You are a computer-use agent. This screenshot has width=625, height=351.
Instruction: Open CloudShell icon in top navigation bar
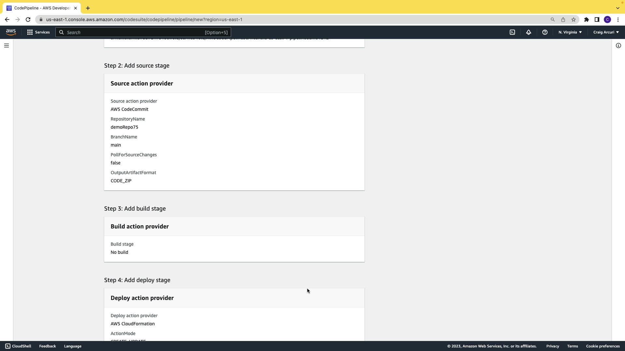(x=512, y=32)
